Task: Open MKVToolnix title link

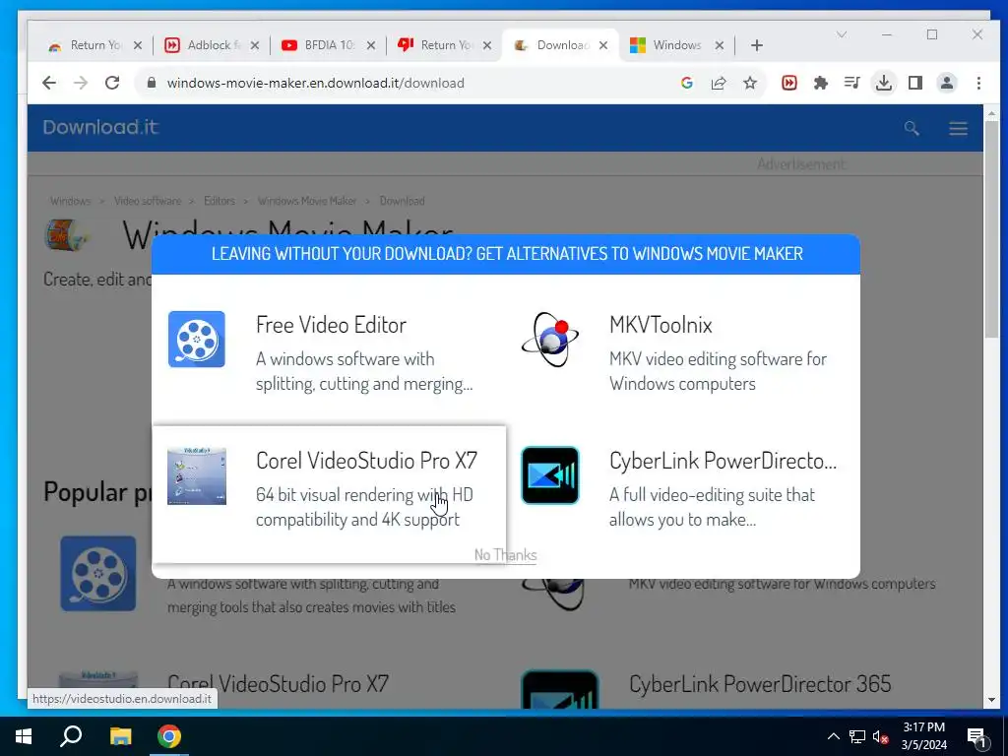Action: 661,325
